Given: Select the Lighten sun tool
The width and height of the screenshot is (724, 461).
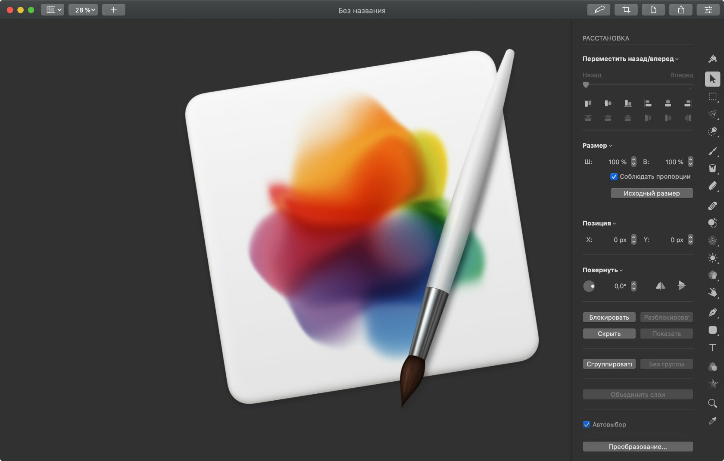Looking at the screenshot, I should 712,258.
